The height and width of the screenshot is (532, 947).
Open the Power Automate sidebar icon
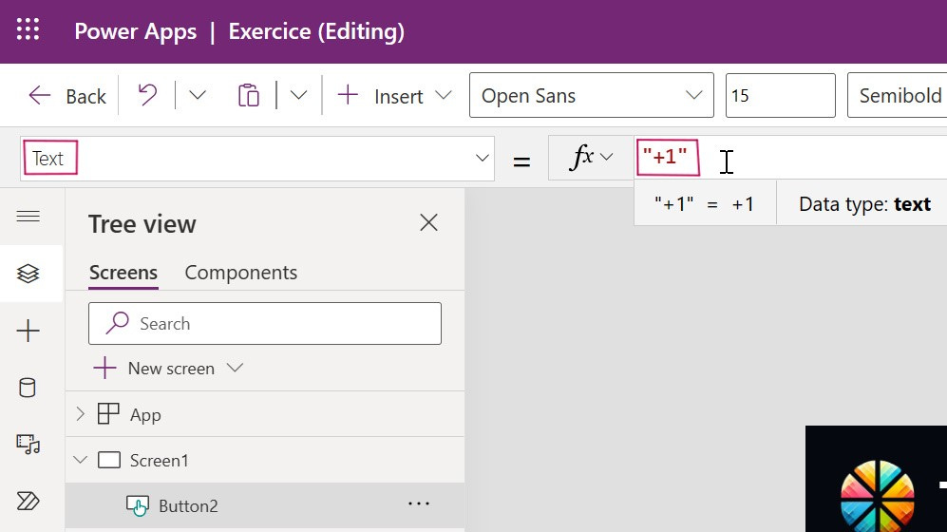pos(28,502)
